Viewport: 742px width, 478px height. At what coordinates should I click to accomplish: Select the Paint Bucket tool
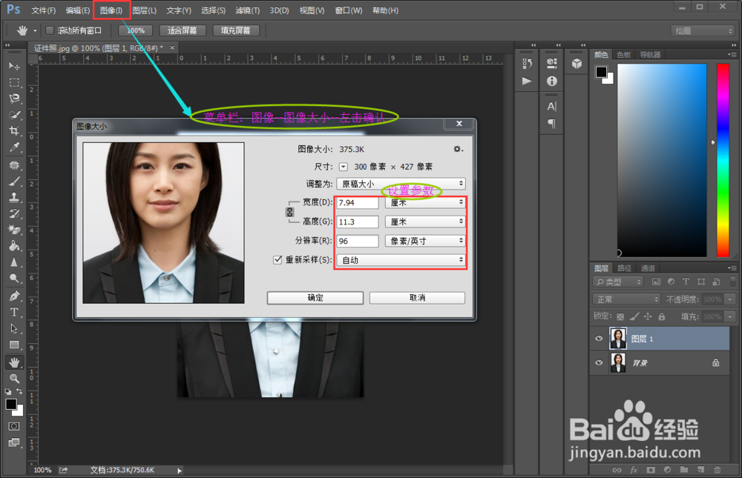(14, 246)
